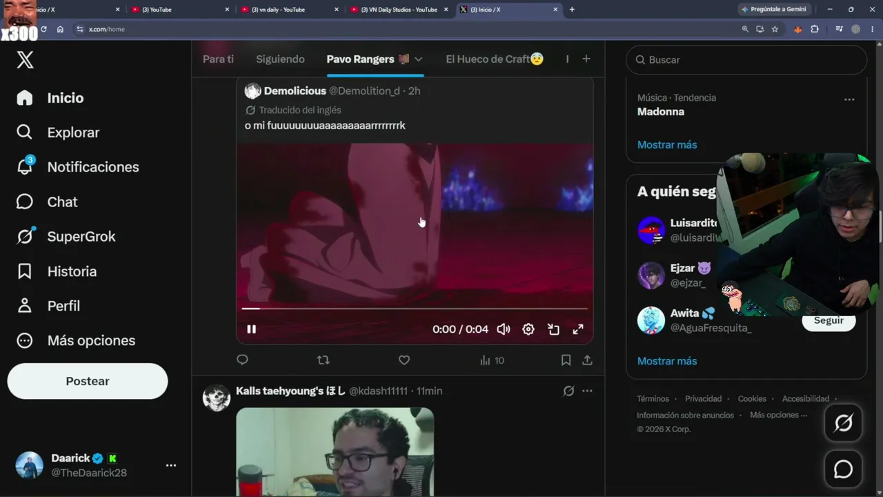This screenshot has width=883, height=497.
Task: Open the browser extensions puzzle icon
Action: click(815, 29)
